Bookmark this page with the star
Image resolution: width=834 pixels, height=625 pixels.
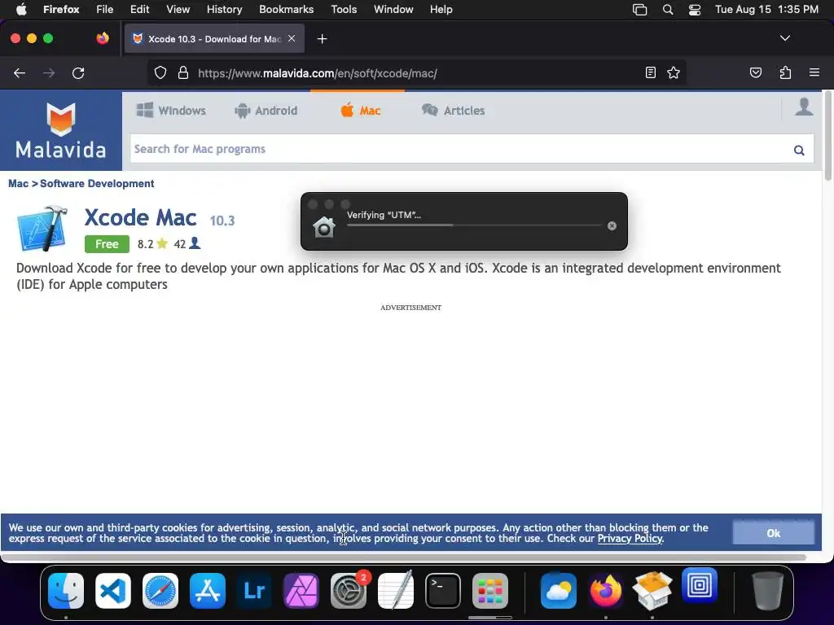pos(674,72)
